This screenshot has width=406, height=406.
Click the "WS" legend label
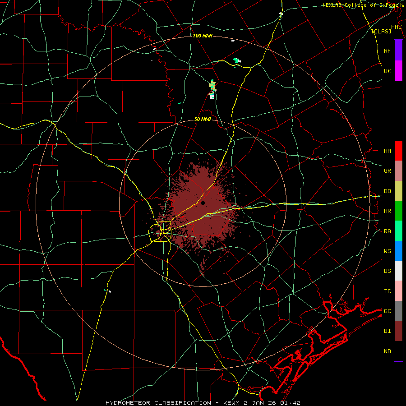click(387, 251)
